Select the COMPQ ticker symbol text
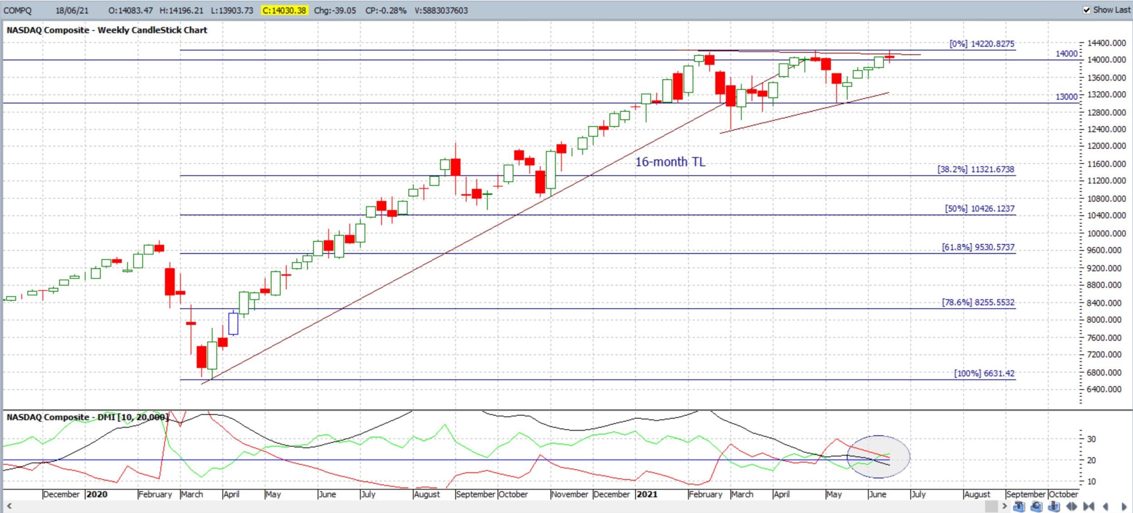 point(18,10)
